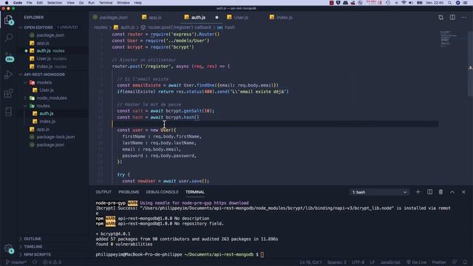The width and height of the screenshot is (473, 266).
Task: Click routes in the breadcrumb path
Action: click(x=101, y=27)
